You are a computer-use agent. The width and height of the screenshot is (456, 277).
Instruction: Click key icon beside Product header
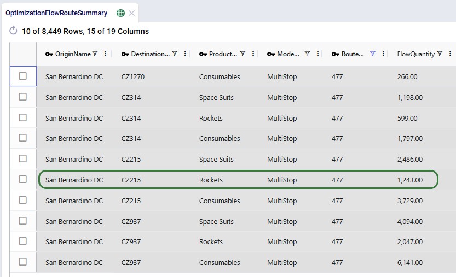pyautogui.click(x=203, y=54)
